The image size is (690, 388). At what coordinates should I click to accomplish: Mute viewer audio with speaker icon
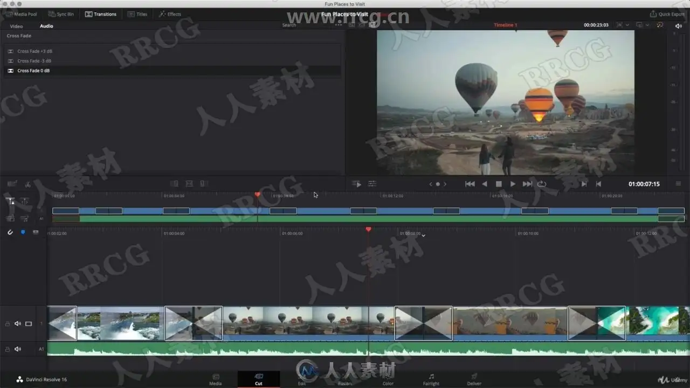[679, 25]
